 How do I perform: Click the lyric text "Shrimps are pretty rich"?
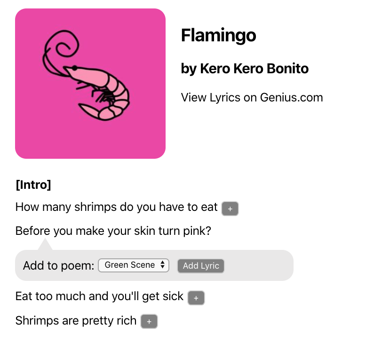coord(76,321)
